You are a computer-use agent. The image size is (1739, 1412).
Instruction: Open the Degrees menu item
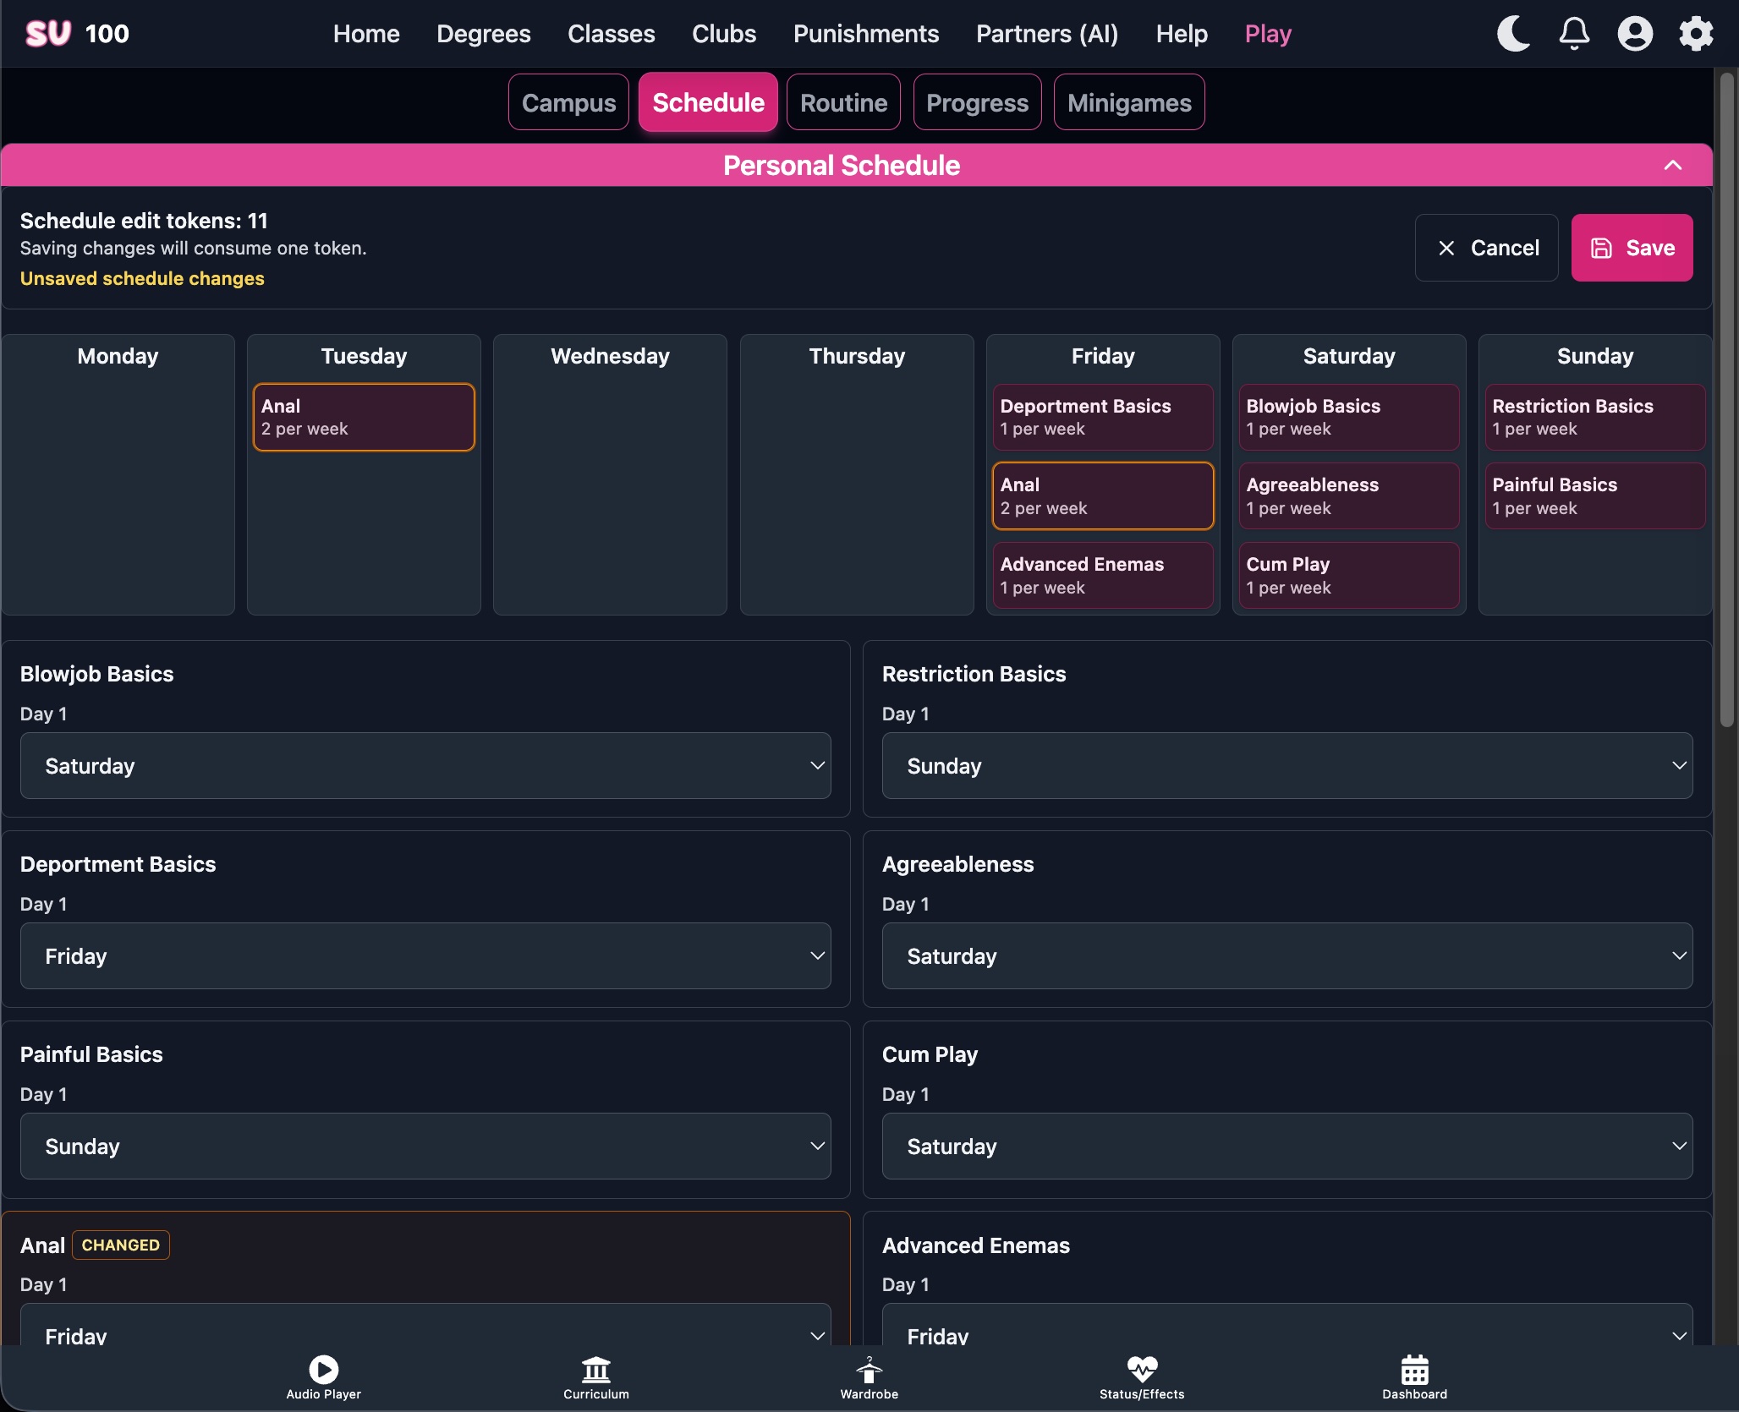tap(483, 34)
